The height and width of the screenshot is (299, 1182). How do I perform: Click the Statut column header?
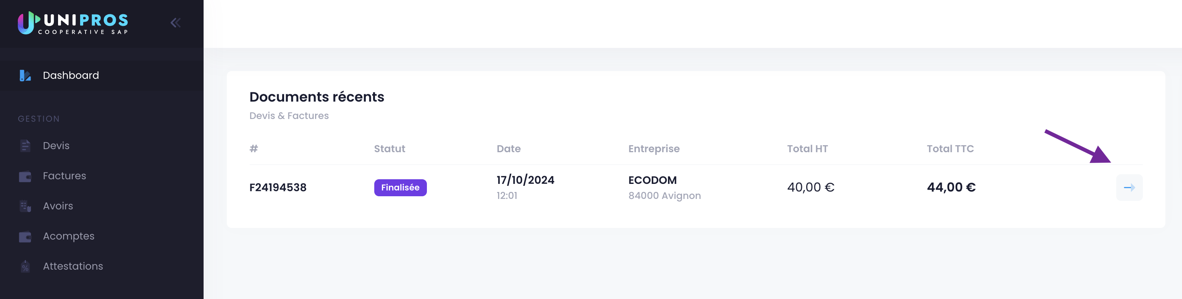[x=389, y=149]
